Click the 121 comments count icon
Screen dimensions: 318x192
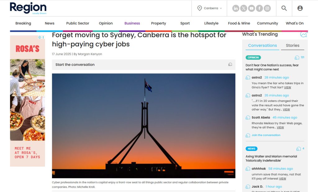tap(297, 58)
